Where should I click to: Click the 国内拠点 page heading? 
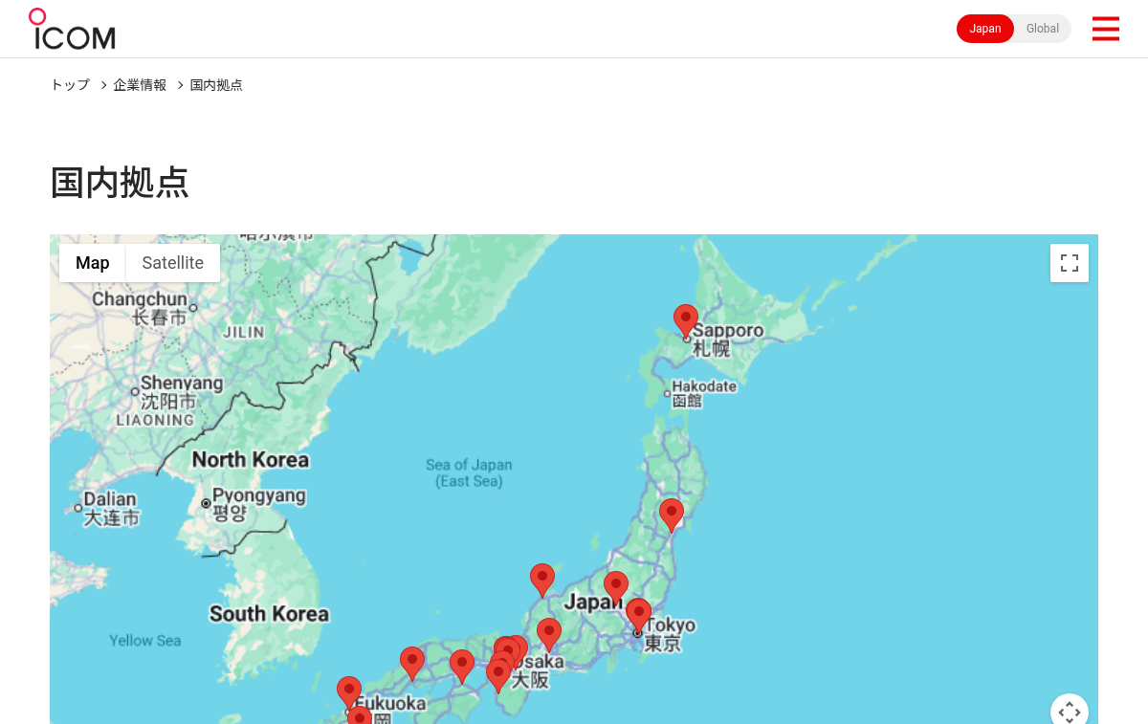[x=120, y=182]
